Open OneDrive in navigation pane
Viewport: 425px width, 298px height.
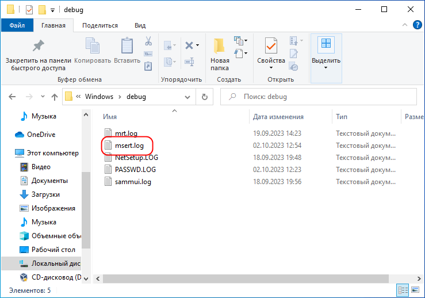point(41,135)
